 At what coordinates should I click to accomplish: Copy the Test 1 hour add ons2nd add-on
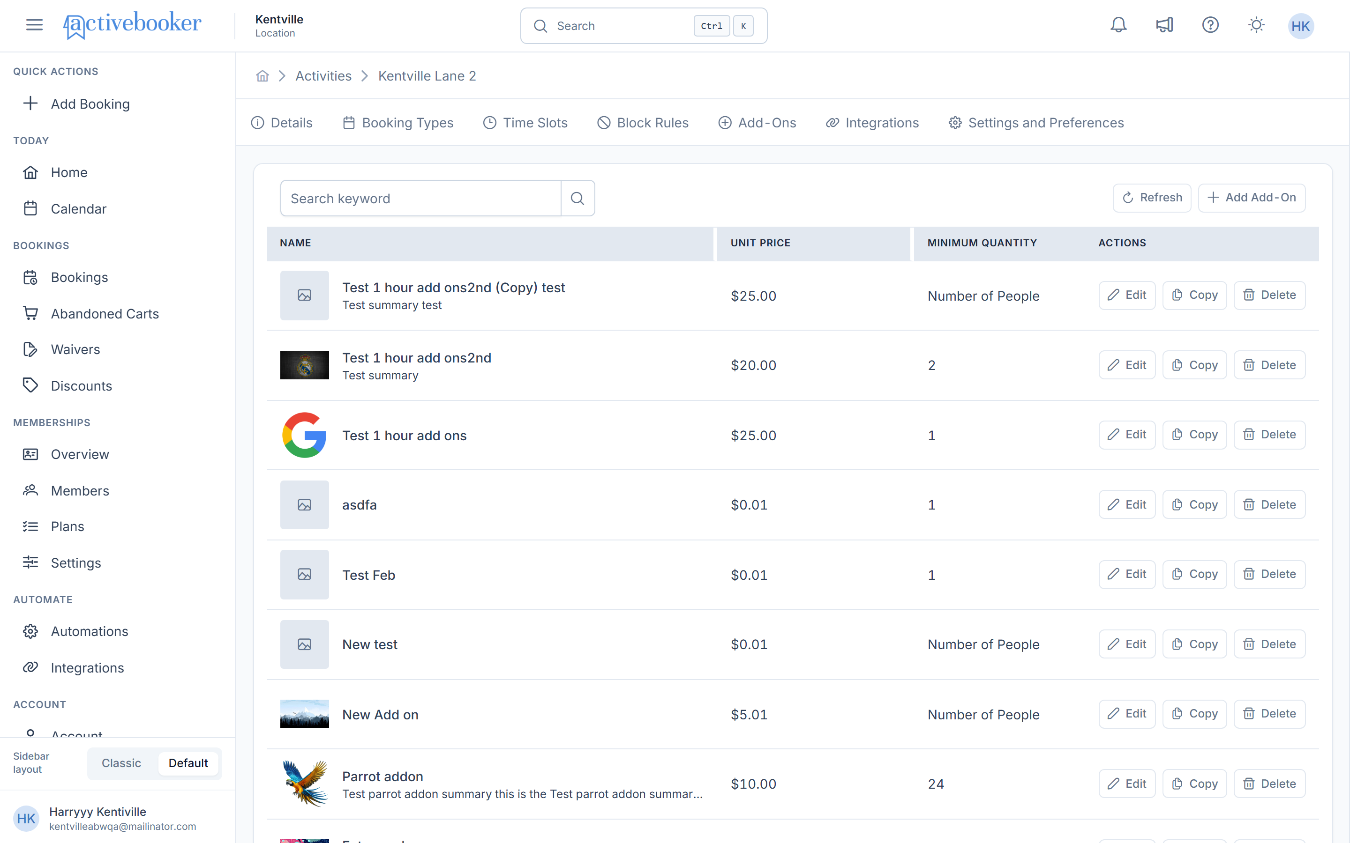click(1194, 365)
